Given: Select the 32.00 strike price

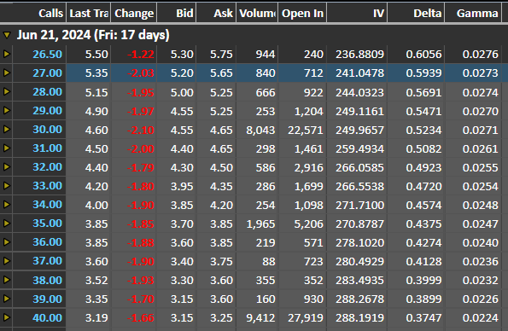Looking at the screenshot, I should [x=47, y=167].
